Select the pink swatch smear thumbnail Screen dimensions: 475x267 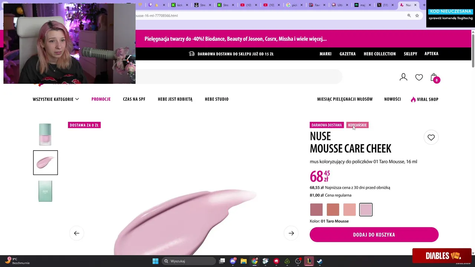coord(45,162)
